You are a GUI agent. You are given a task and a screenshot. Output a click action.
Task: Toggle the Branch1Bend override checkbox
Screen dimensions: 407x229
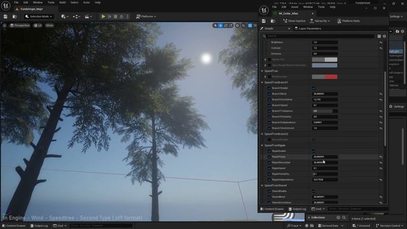pyautogui.click(x=270, y=94)
